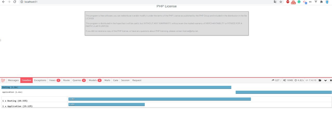Click the (a) extension icon

click(310, 2)
